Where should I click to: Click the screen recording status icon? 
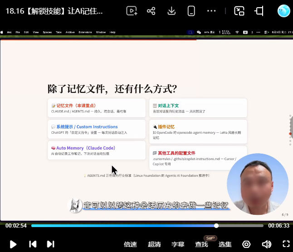[190, 32]
